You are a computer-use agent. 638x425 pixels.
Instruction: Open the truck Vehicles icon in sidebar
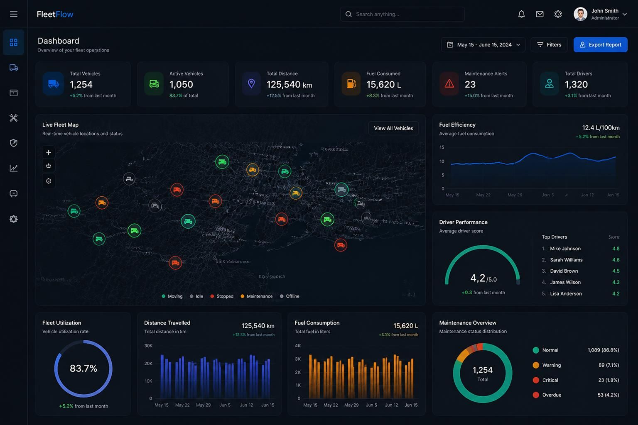14,68
